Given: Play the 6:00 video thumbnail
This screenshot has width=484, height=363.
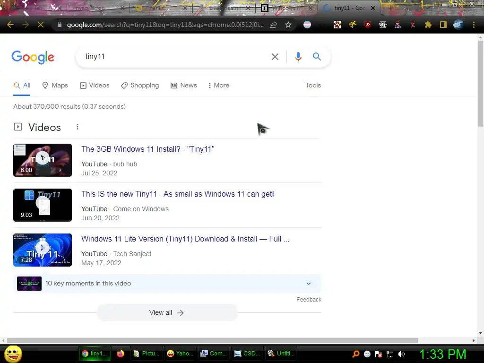Looking at the screenshot, I should 43,160.
